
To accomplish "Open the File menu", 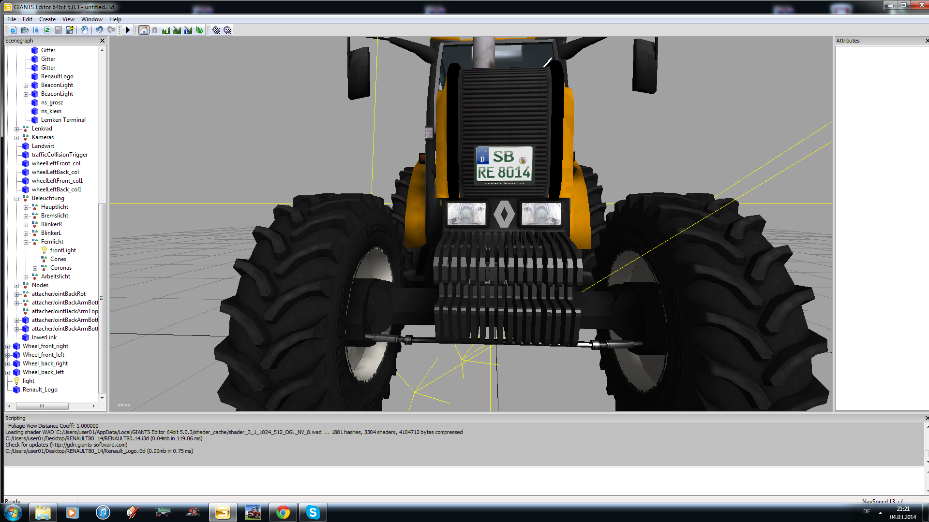I will (12, 19).
